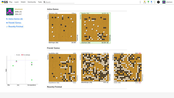
Task: Click the grey incident report icon
Action: [x=140, y=2]
